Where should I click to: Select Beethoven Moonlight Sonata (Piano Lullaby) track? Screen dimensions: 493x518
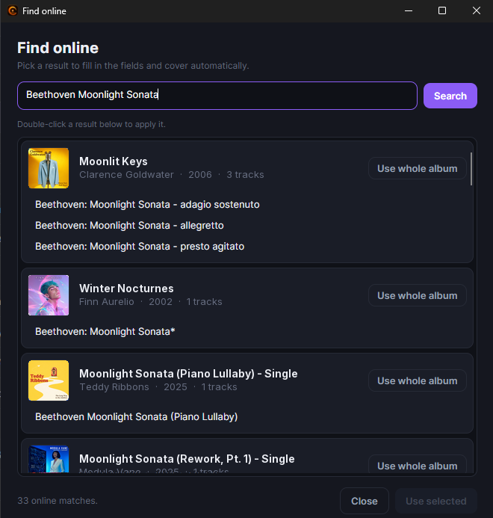click(x=137, y=416)
